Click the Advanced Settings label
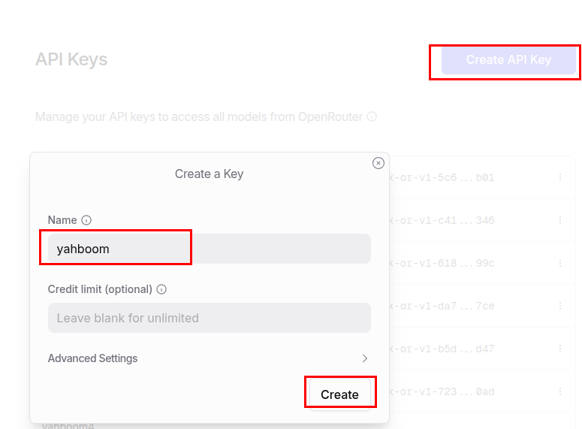Viewport: 582px width, 429px height. click(93, 358)
